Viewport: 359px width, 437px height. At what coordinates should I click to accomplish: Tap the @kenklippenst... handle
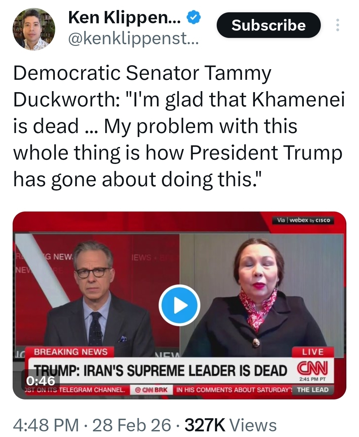coord(133,40)
